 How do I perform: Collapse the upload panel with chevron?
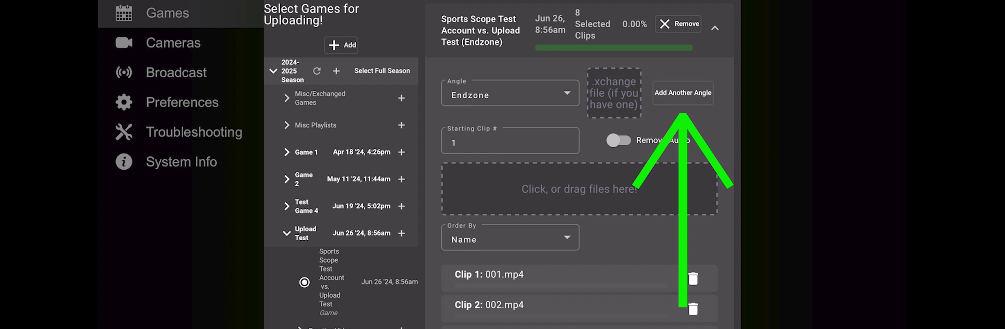pos(715,28)
